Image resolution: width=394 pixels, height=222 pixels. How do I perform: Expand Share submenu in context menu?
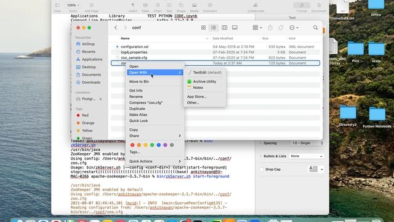(155, 136)
